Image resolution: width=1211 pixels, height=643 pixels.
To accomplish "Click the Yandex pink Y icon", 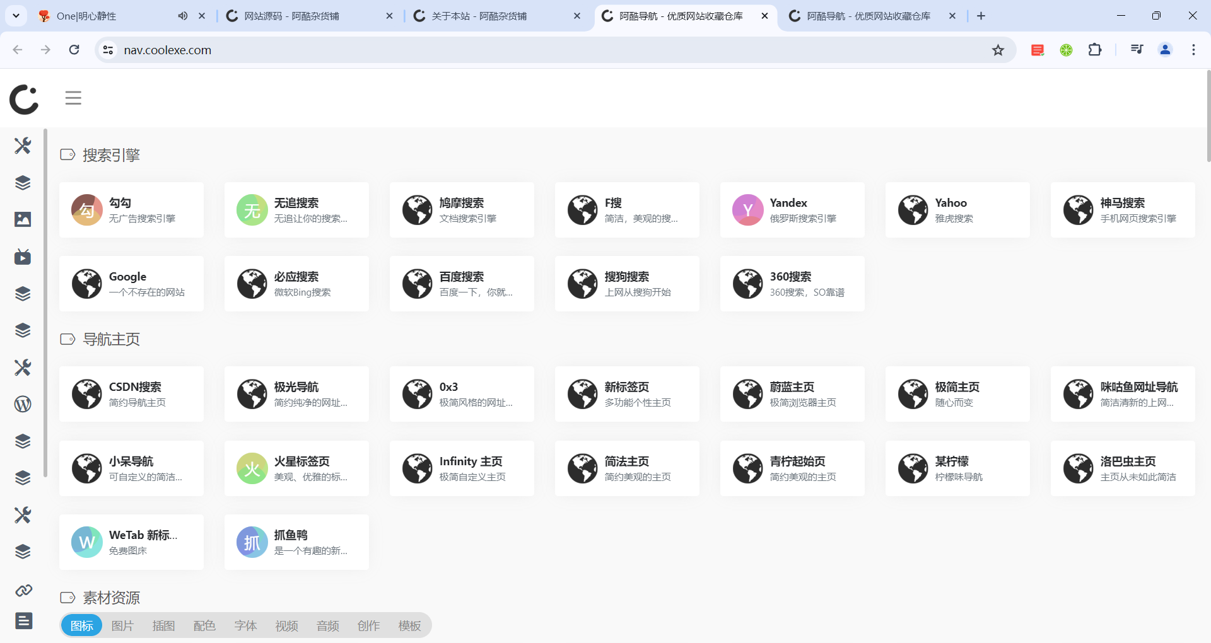I will click(748, 210).
